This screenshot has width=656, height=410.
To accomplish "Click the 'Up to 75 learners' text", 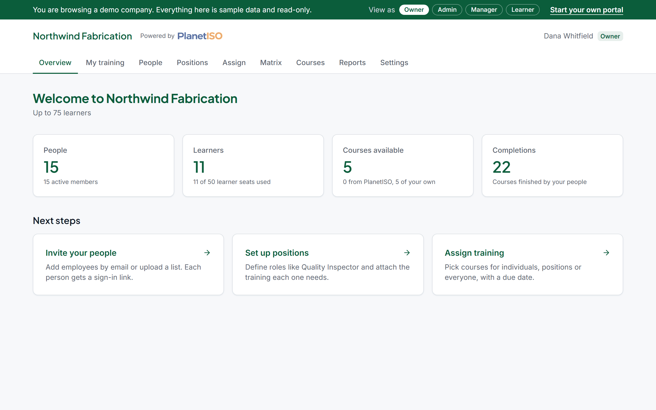I will pyautogui.click(x=62, y=113).
